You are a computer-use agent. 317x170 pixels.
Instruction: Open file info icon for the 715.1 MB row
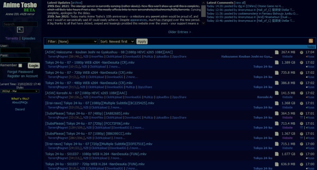277,144
